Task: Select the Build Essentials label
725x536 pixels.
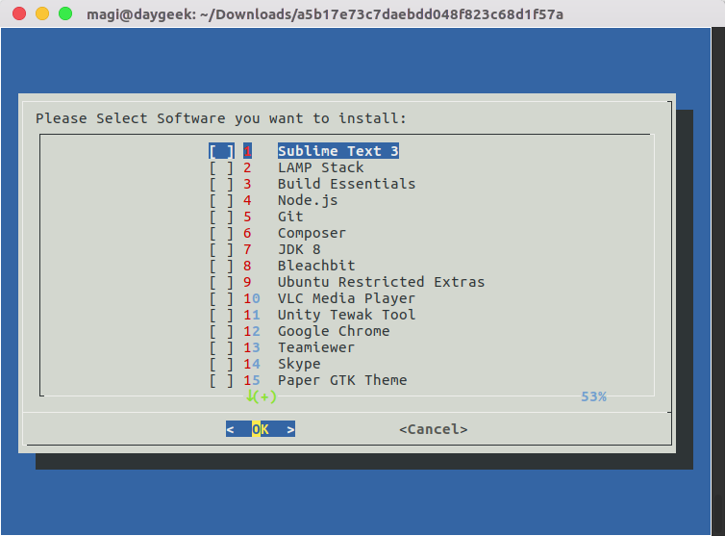Action: pyautogui.click(x=346, y=184)
